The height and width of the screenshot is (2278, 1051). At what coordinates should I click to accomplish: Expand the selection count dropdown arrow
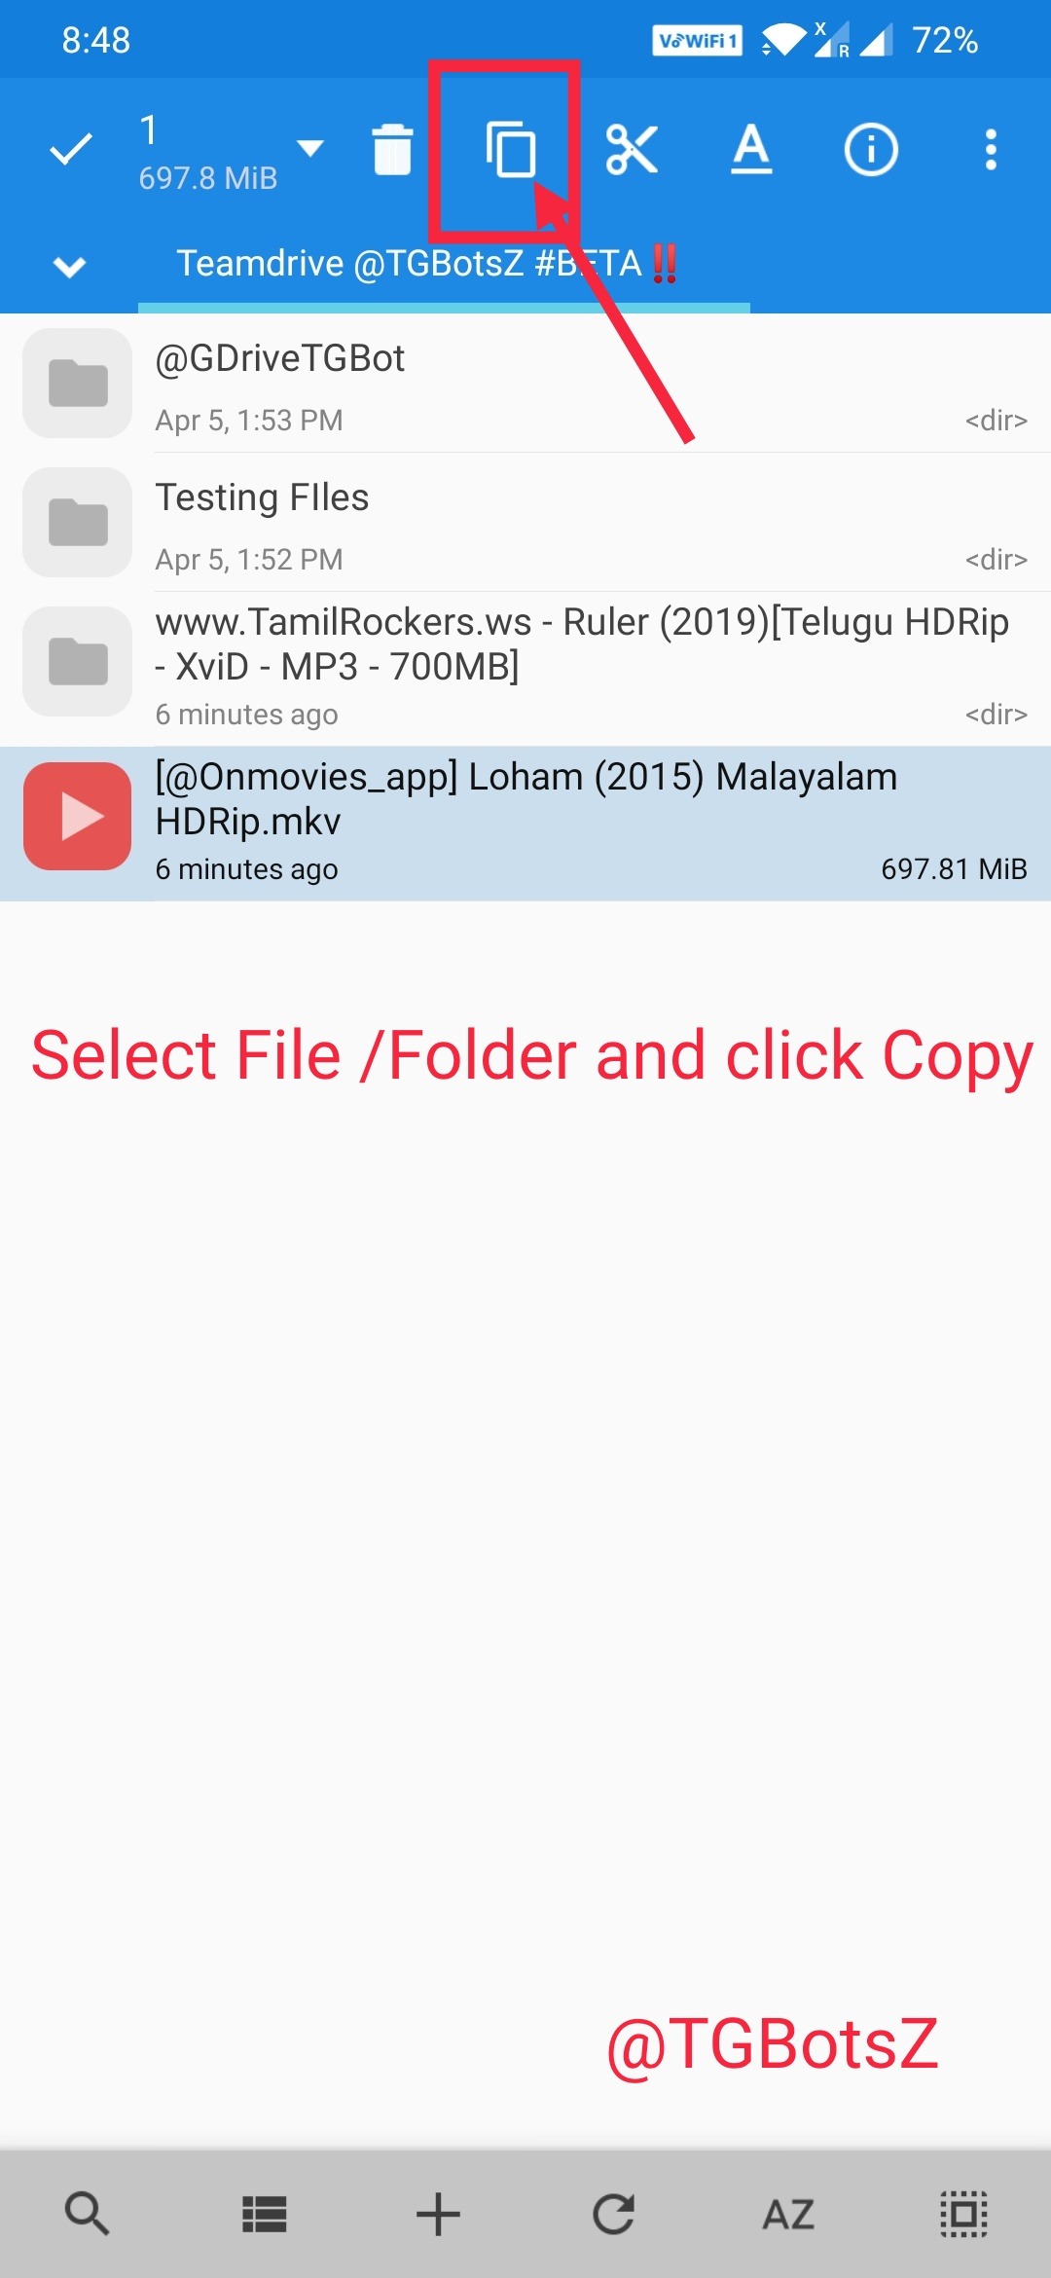pos(310,149)
